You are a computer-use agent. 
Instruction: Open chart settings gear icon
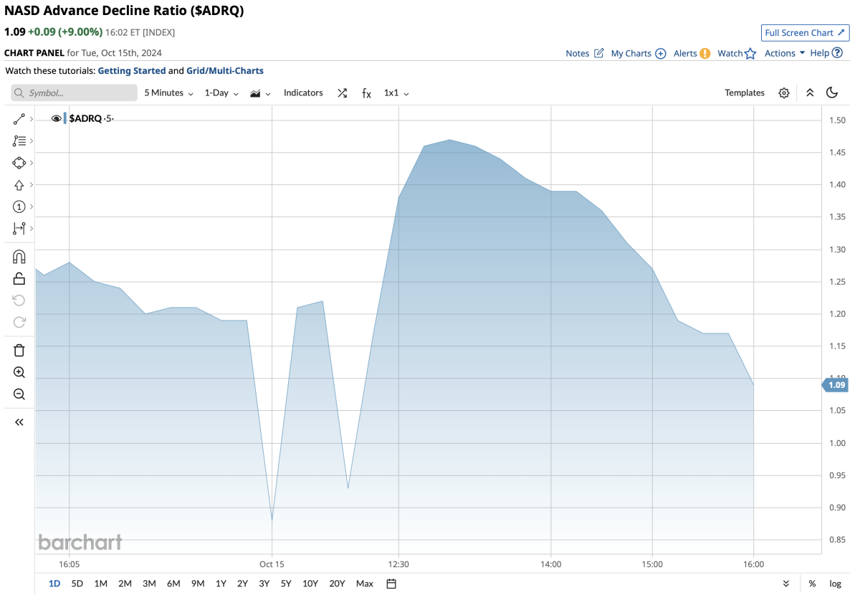(x=784, y=93)
